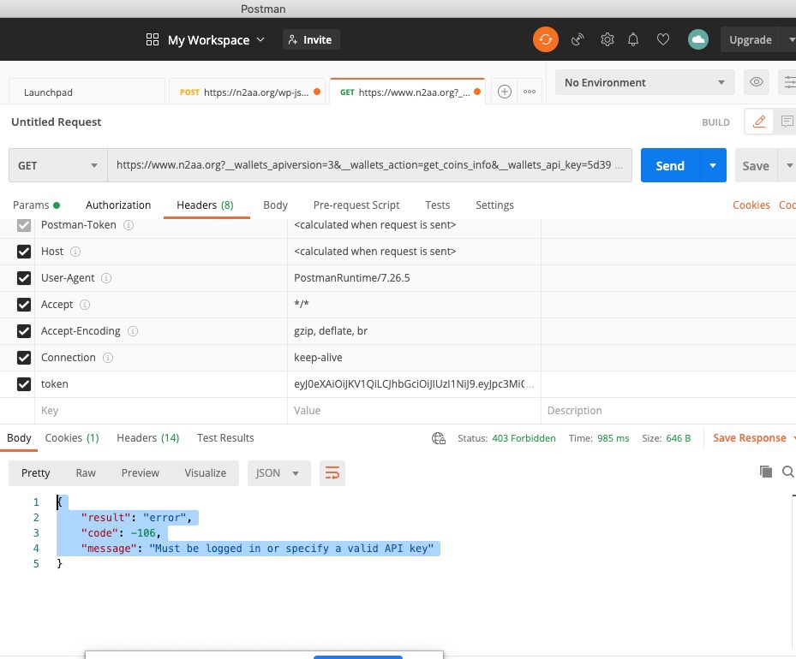796x659 pixels.
Task: Click info icon next to Accept header
Action: click(x=85, y=305)
